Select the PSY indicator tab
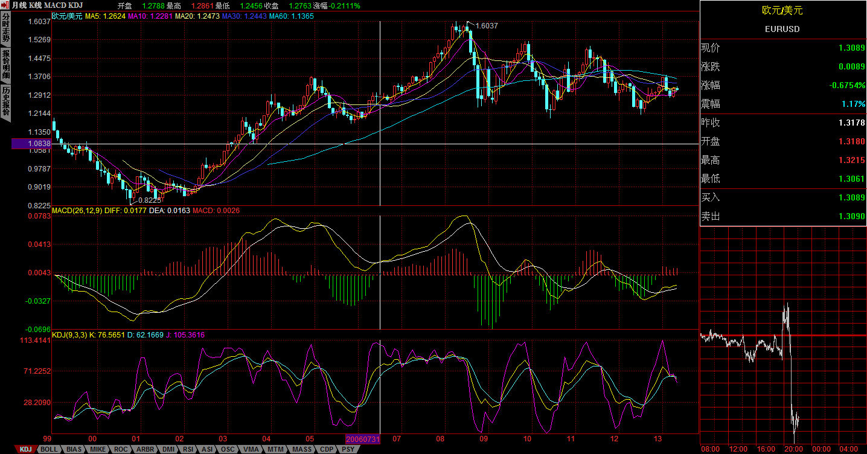 click(348, 449)
